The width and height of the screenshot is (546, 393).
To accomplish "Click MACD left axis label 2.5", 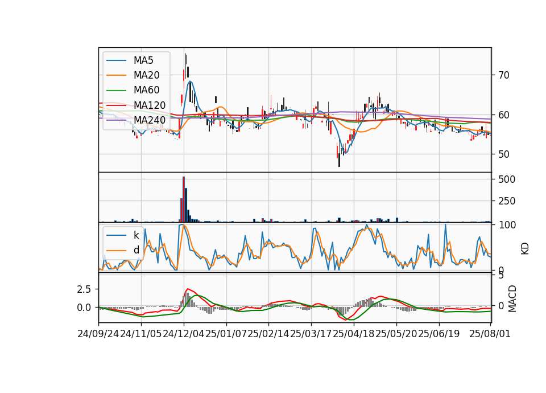I will pos(84,289).
